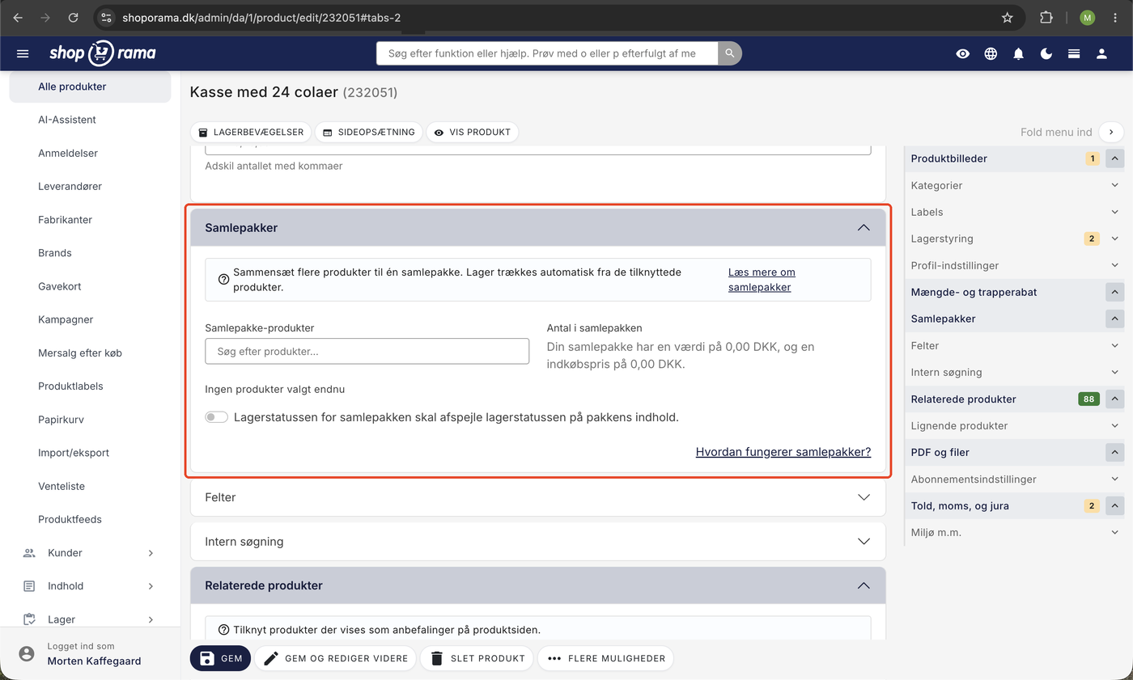Click the Gem save button
Image resolution: width=1133 pixels, height=680 pixels.
click(220, 658)
